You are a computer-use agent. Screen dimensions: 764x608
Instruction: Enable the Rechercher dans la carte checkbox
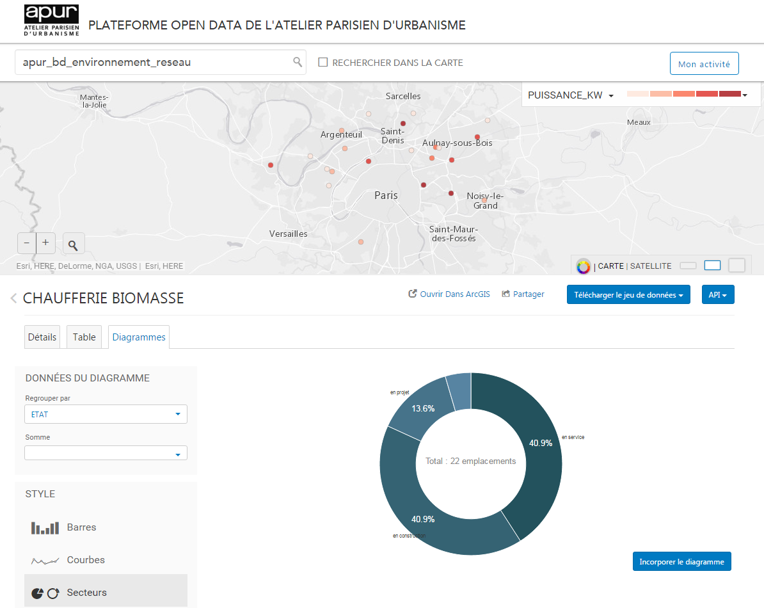(323, 63)
